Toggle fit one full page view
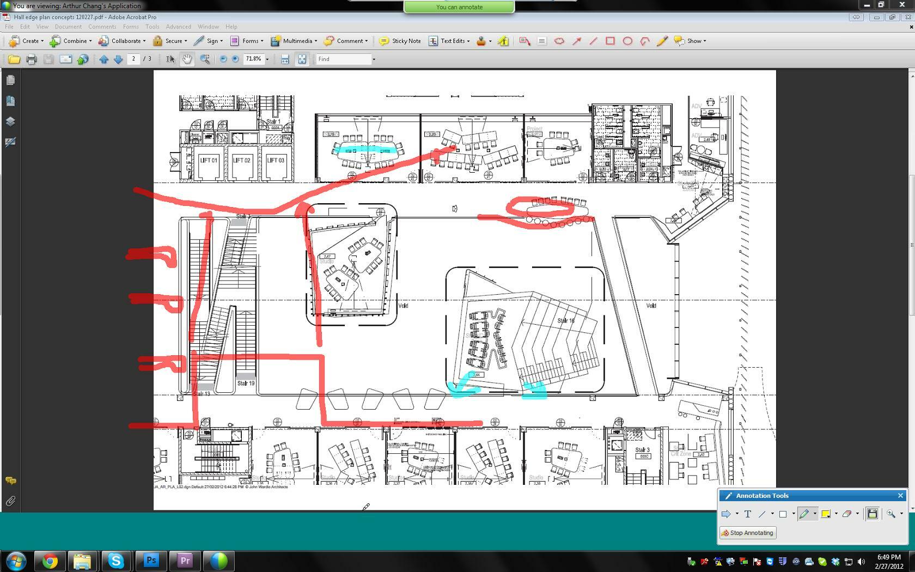This screenshot has height=572, width=915. coord(302,59)
